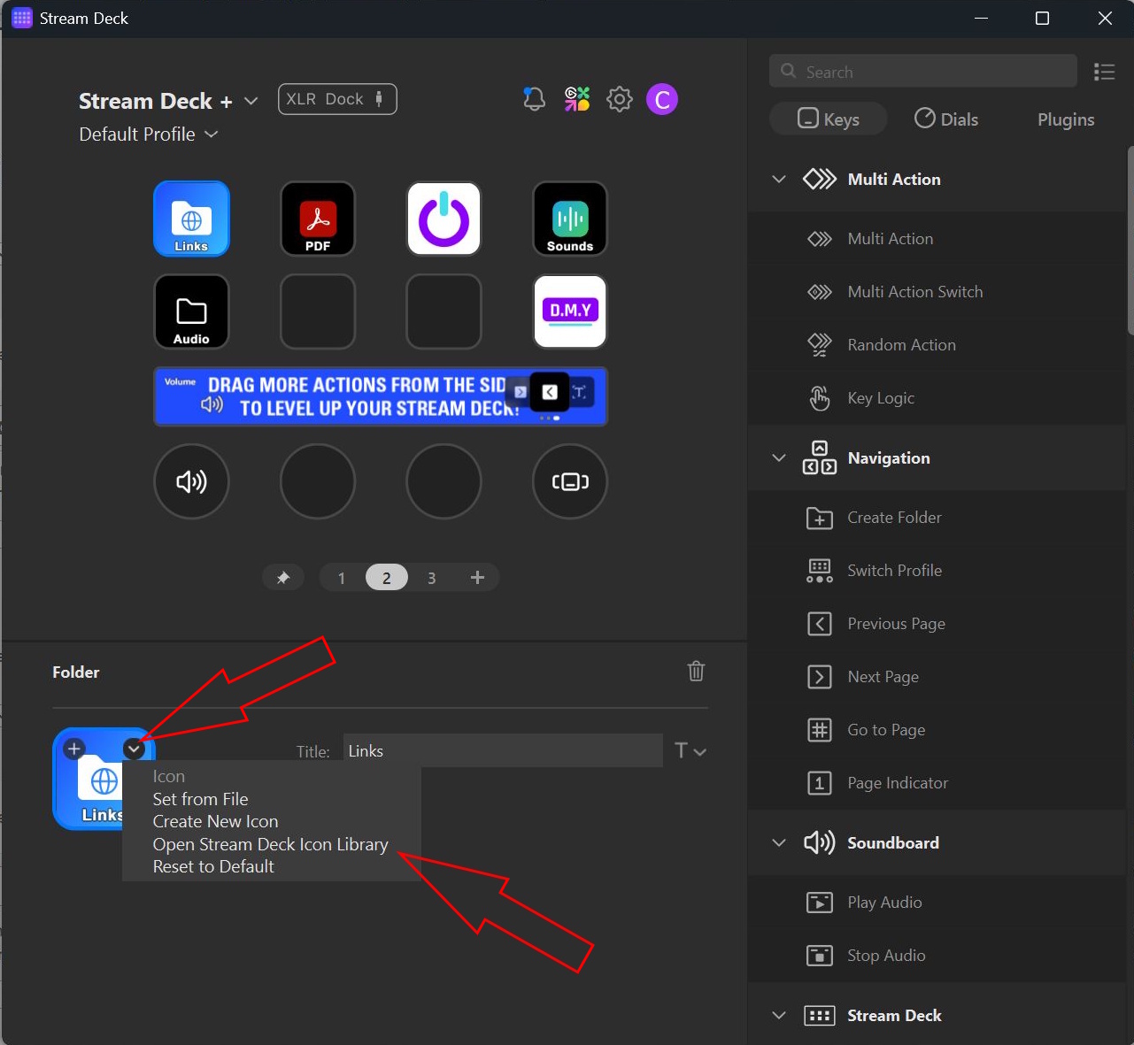Click the Previous Page arrow icon
Screen dimensions: 1134x1045
pyautogui.click(x=820, y=624)
